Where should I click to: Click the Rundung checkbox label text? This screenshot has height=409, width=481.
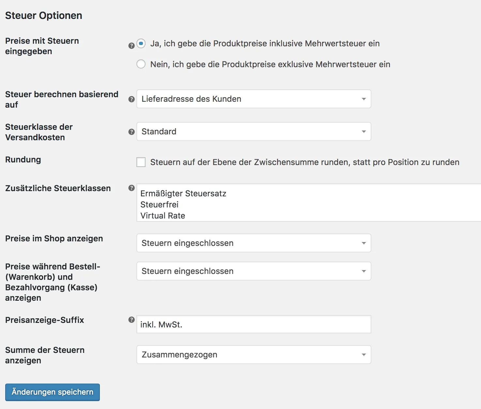pyautogui.click(x=305, y=162)
